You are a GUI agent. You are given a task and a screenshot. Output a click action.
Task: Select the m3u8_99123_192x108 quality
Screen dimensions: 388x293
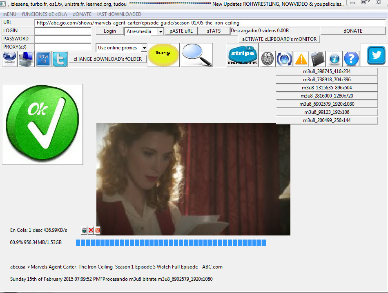pos(327,112)
